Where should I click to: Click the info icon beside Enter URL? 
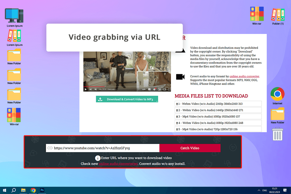(98, 158)
